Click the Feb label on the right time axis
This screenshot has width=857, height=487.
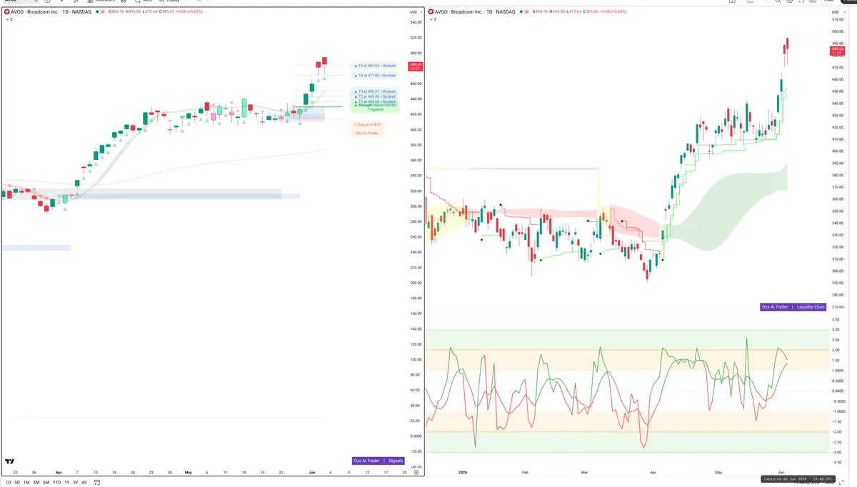(526, 473)
